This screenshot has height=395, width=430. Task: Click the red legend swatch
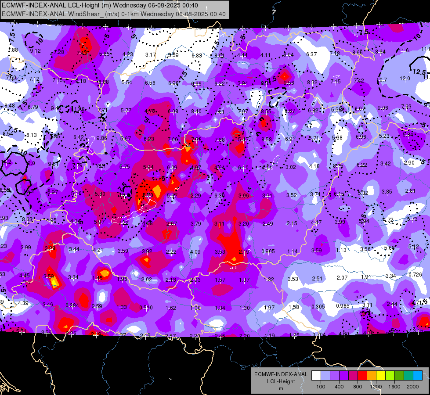[x=362, y=376]
